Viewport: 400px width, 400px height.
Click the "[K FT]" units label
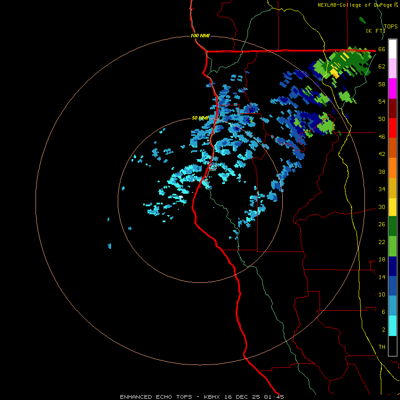[376, 31]
